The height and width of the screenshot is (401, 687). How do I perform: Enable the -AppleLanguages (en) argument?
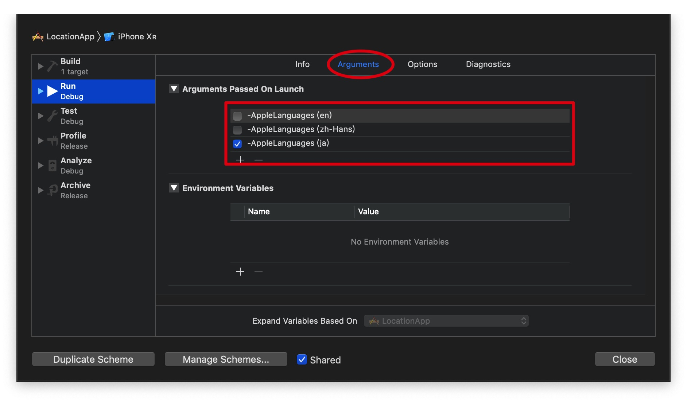237,116
